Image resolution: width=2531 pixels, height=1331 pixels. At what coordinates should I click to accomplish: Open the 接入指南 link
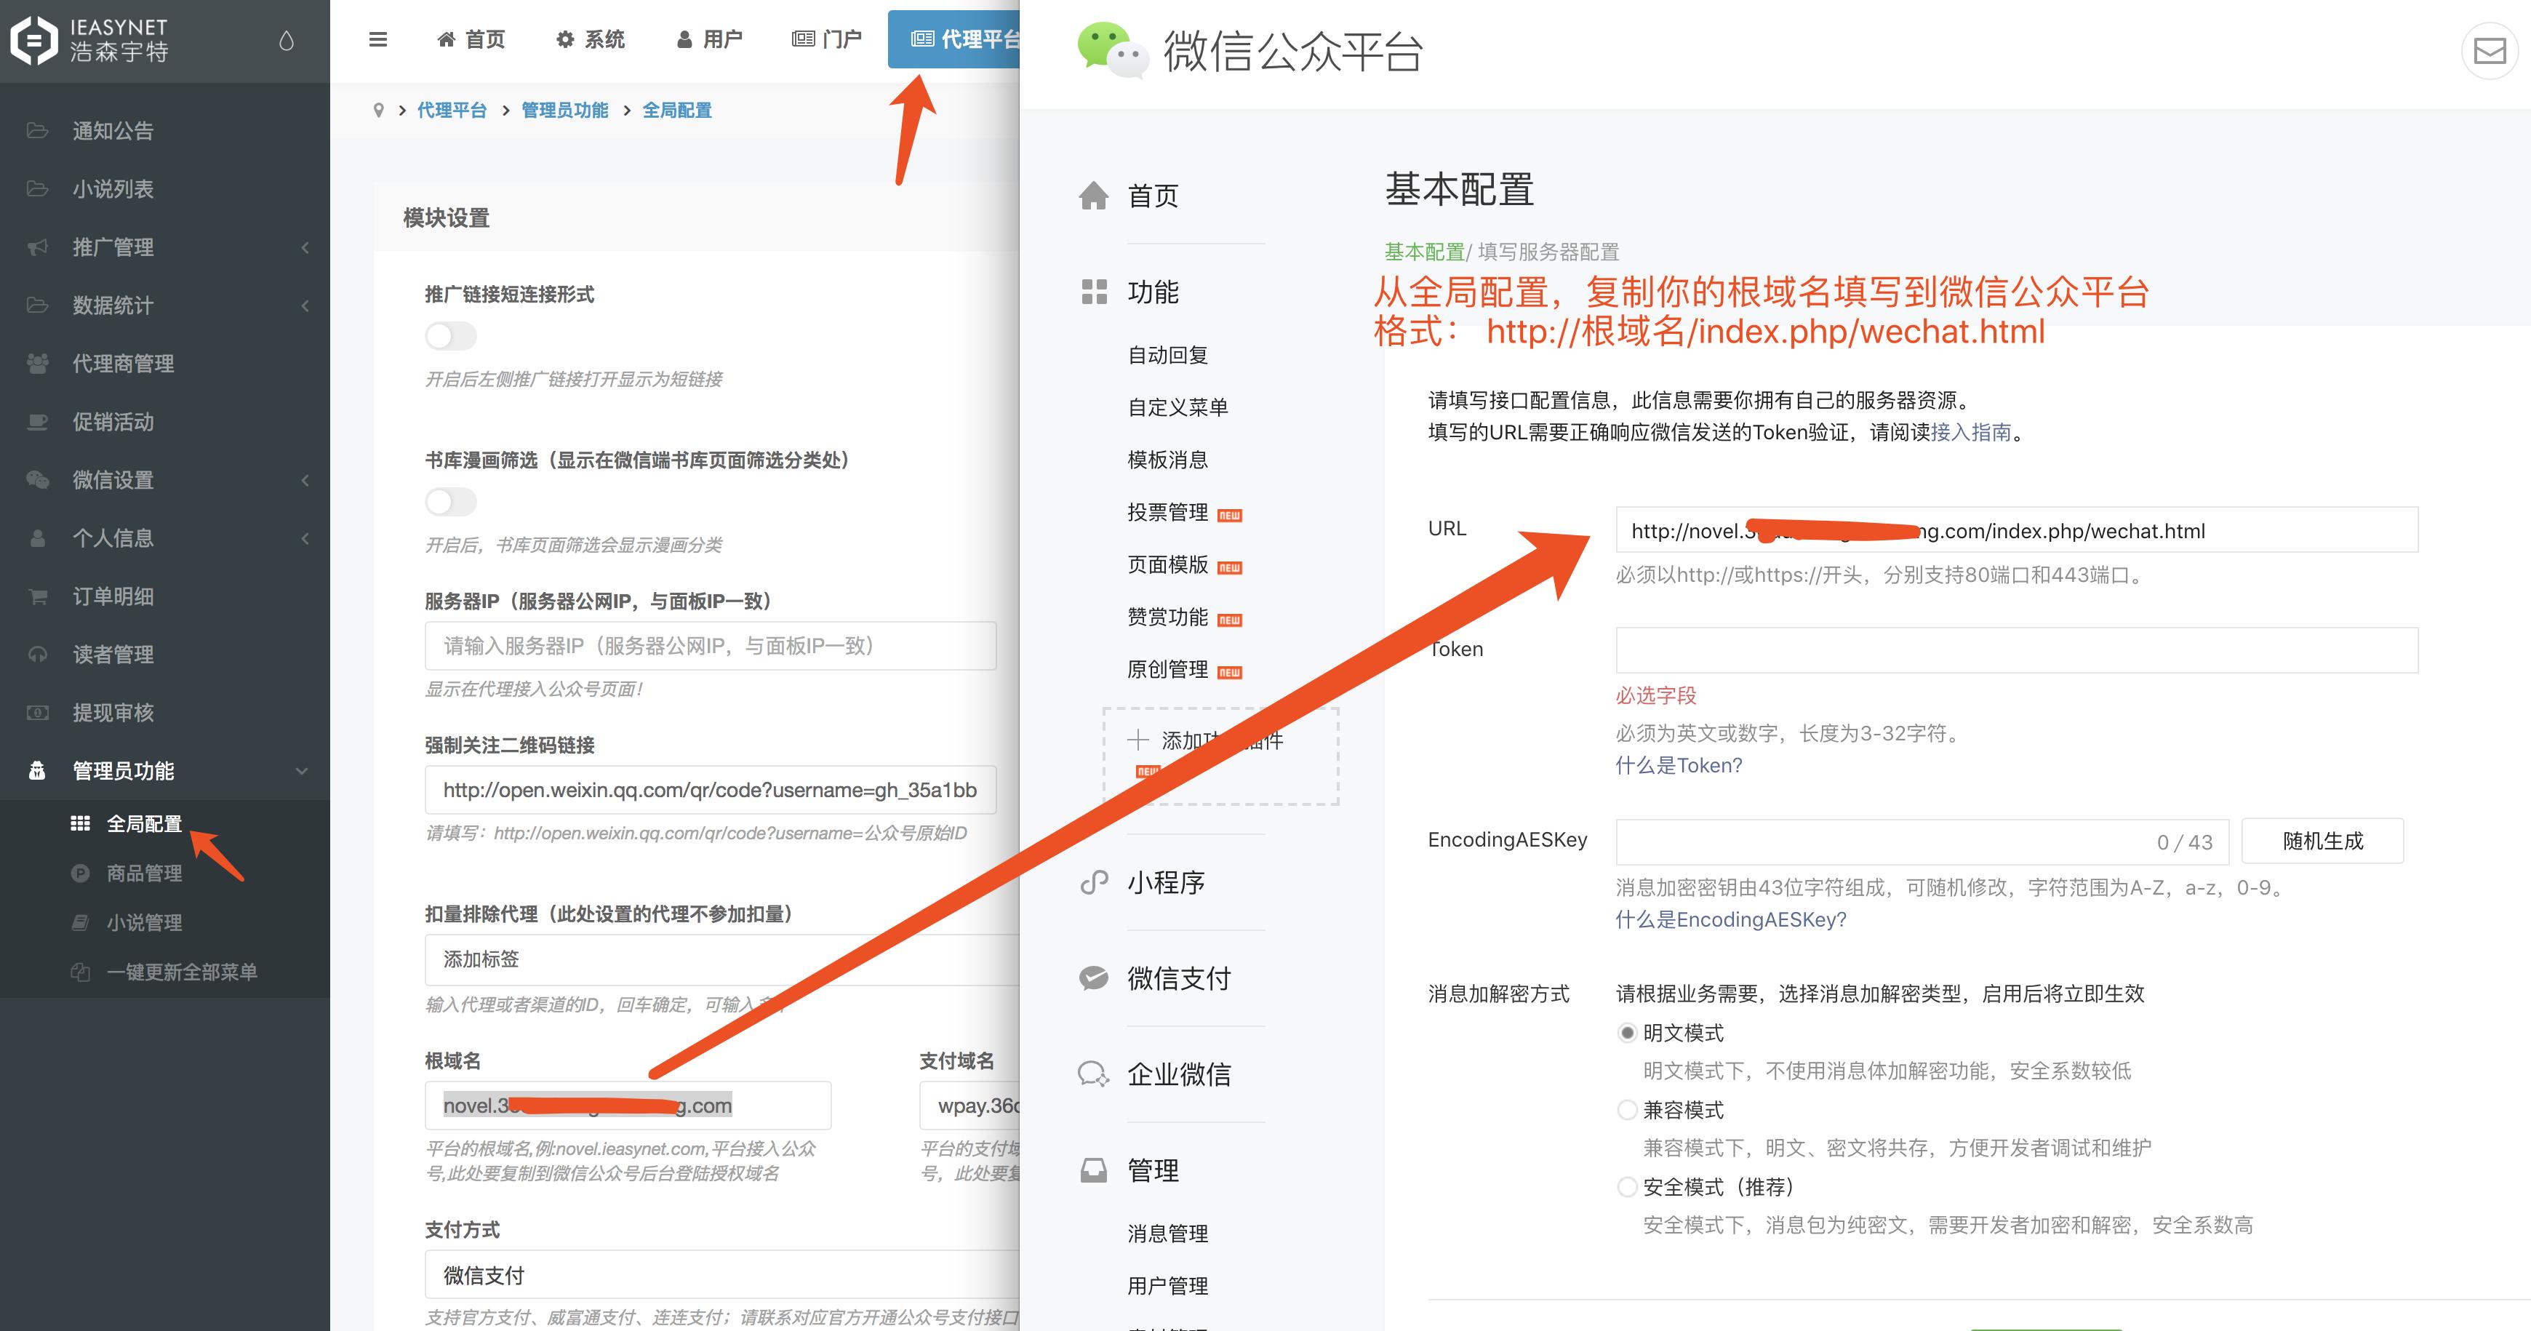(x=1968, y=432)
